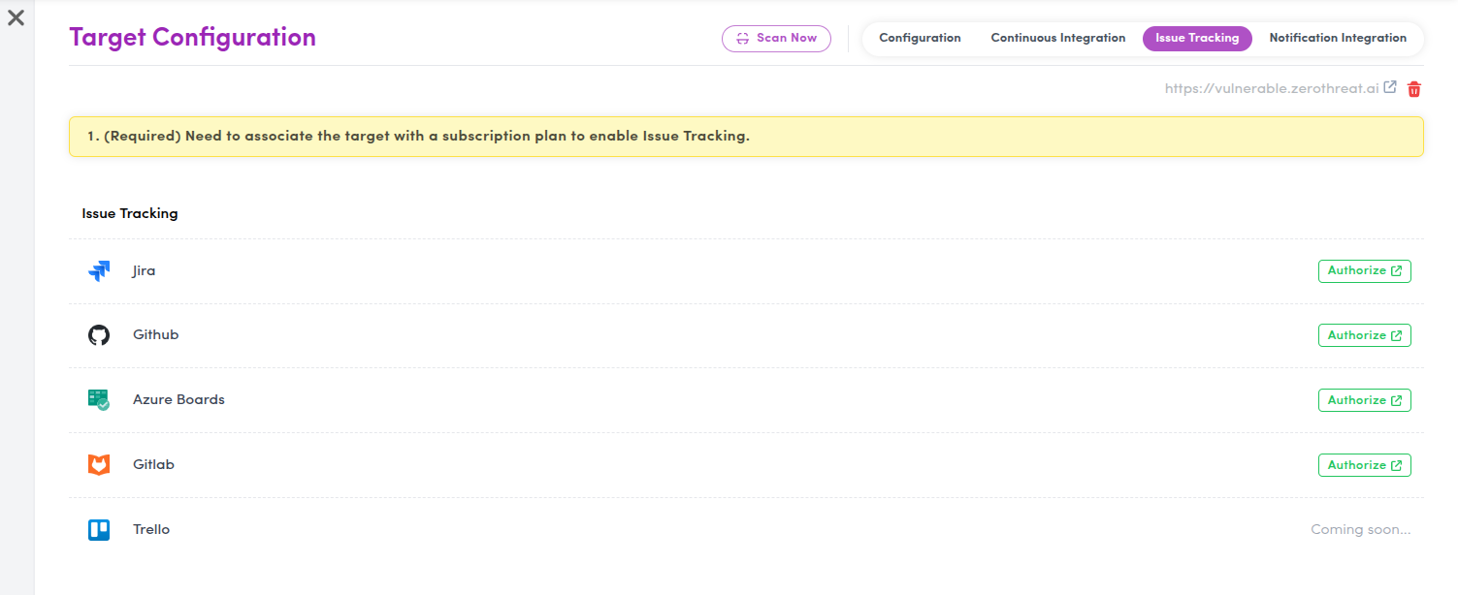Authorize the Jira integration
The width and height of the screenshot is (1458, 595).
1364,271
